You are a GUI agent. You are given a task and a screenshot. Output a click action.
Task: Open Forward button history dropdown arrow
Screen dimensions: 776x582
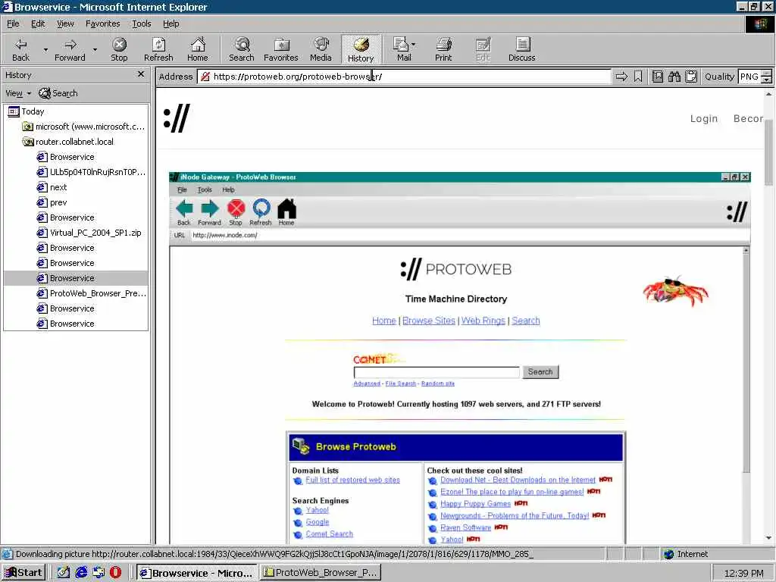click(95, 50)
